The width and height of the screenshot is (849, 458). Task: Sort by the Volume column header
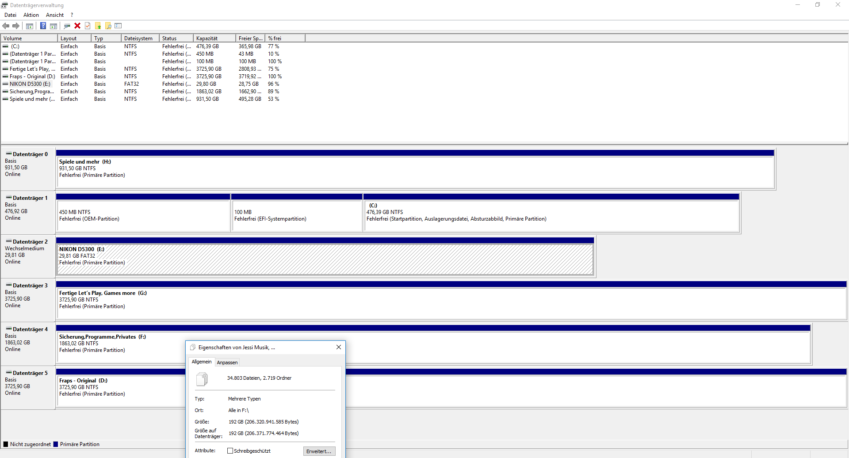(x=29, y=38)
